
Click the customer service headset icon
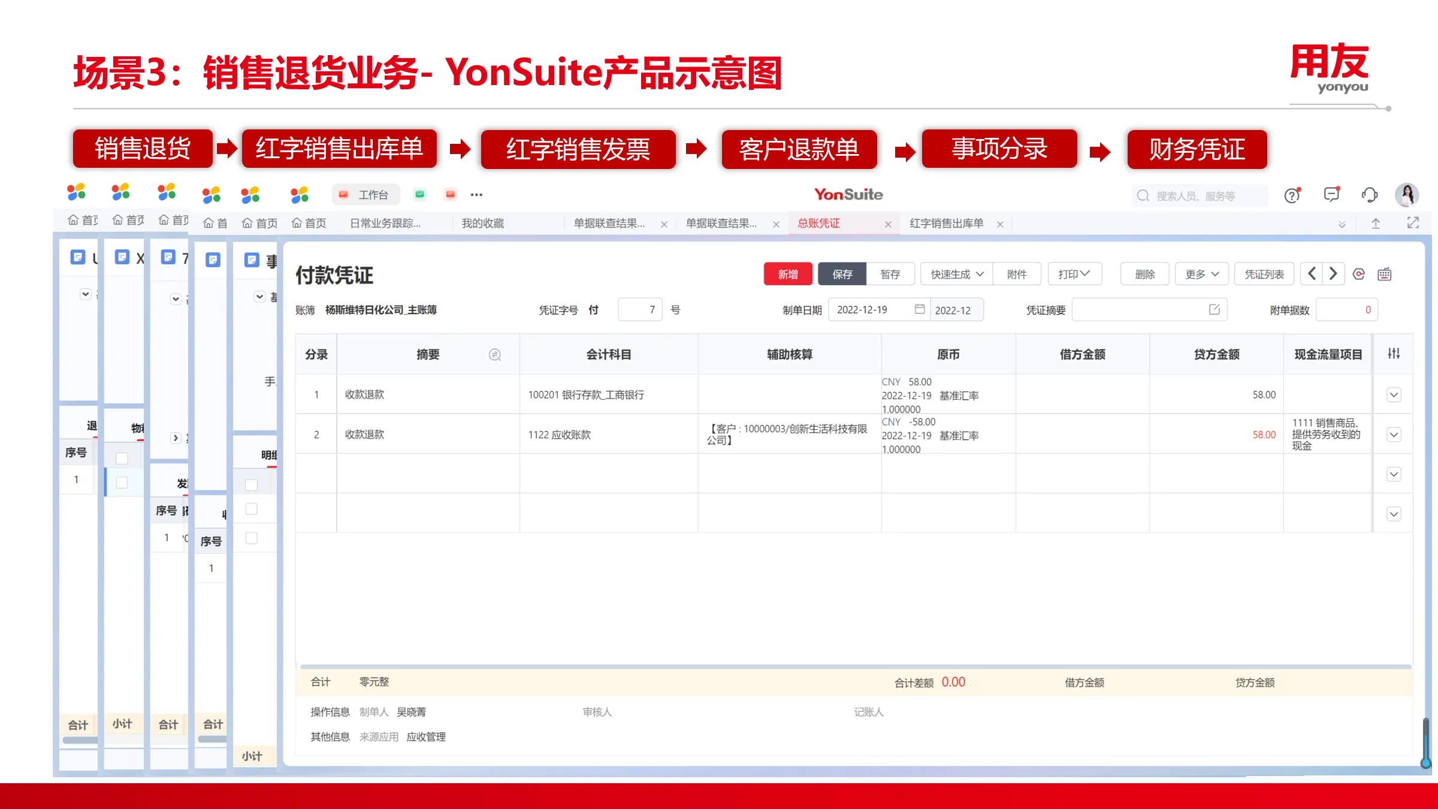tap(1370, 195)
